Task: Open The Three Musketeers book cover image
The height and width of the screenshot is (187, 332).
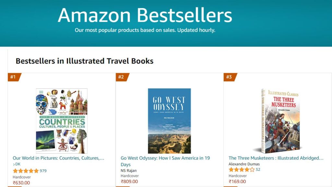Action: (278, 121)
